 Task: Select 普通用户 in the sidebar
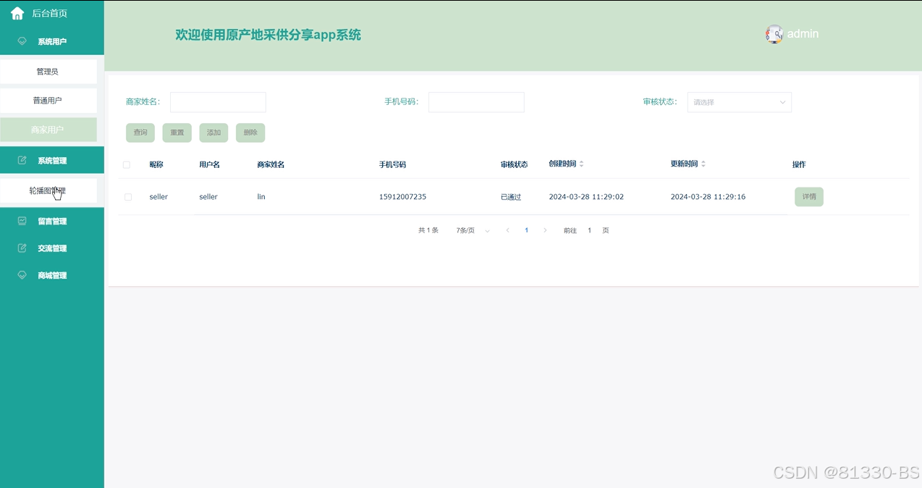[48, 101]
